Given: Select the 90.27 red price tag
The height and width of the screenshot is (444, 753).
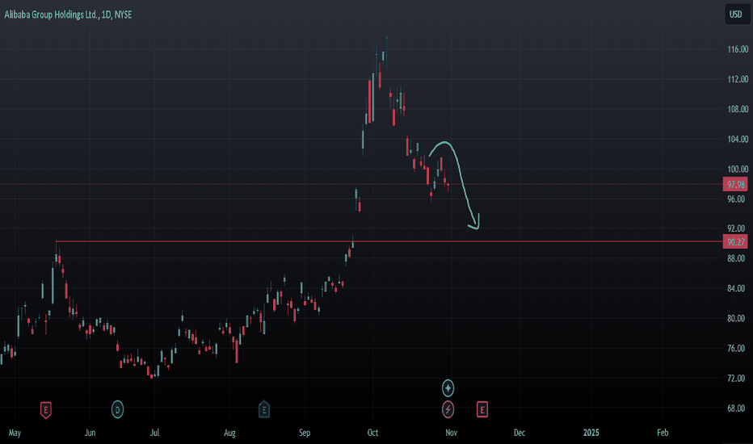Looking at the screenshot, I should pos(735,242).
